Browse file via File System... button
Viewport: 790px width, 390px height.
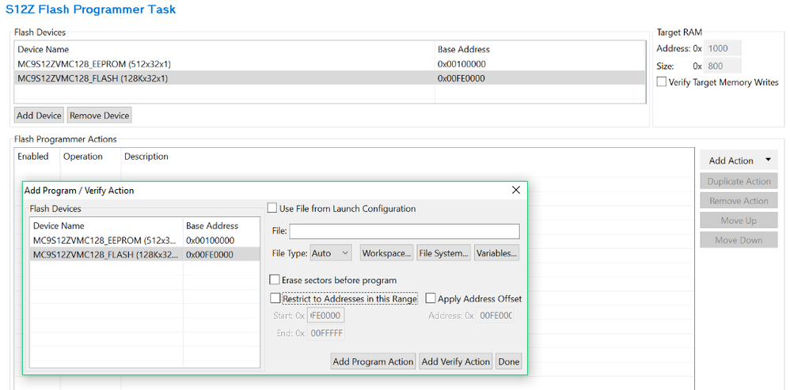tap(444, 253)
